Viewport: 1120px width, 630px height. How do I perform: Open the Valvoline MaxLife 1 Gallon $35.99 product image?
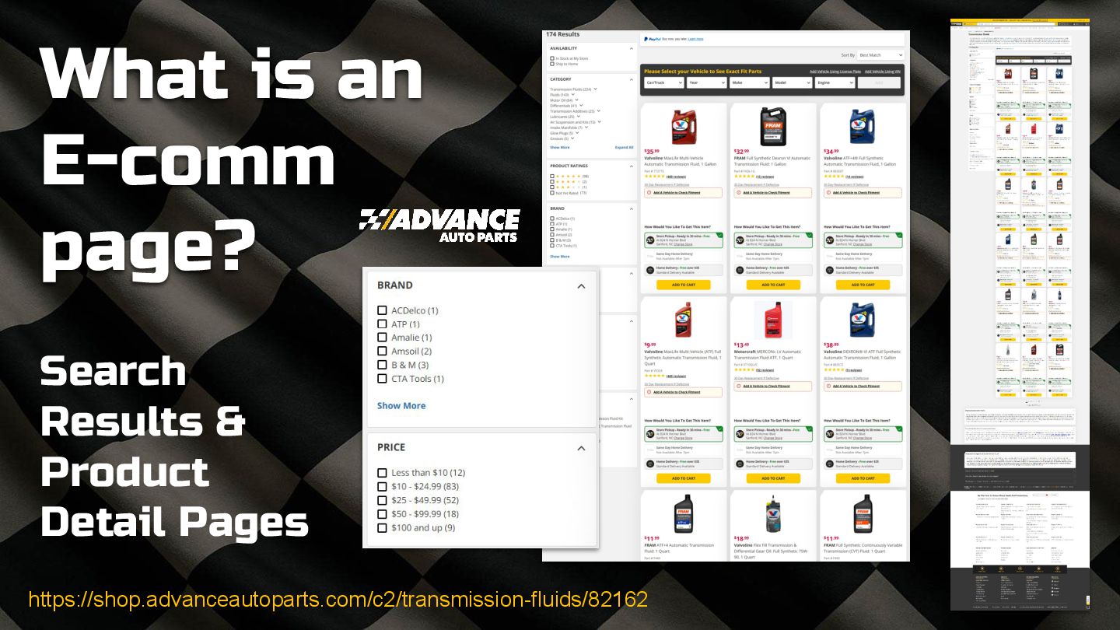pyautogui.click(x=684, y=126)
